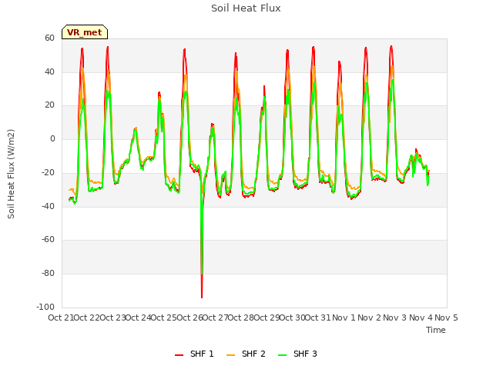
Task: Click the Soil Heat Flux chart title
Action: [246, 8]
